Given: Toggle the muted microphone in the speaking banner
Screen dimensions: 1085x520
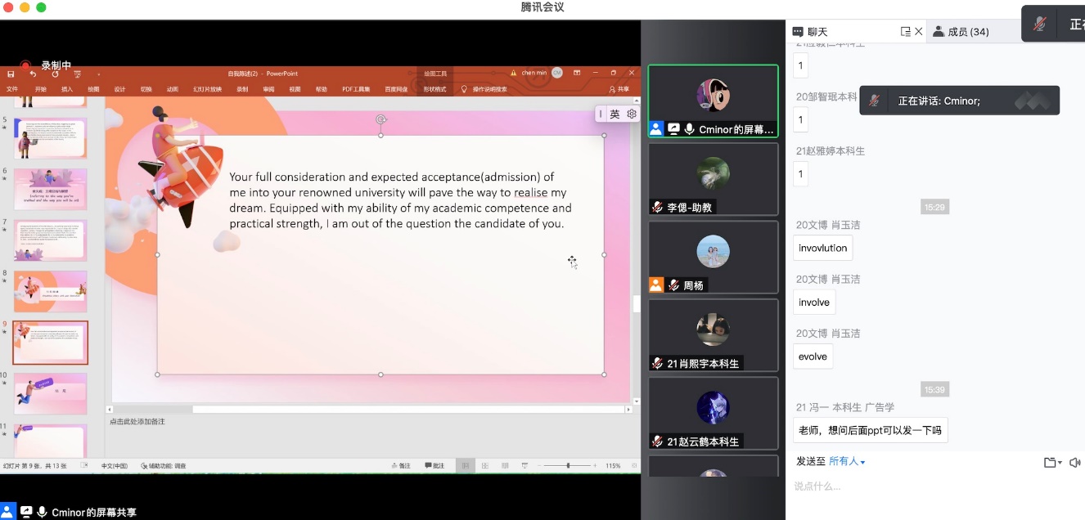Looking at the screenshot, I should [875, 101].
